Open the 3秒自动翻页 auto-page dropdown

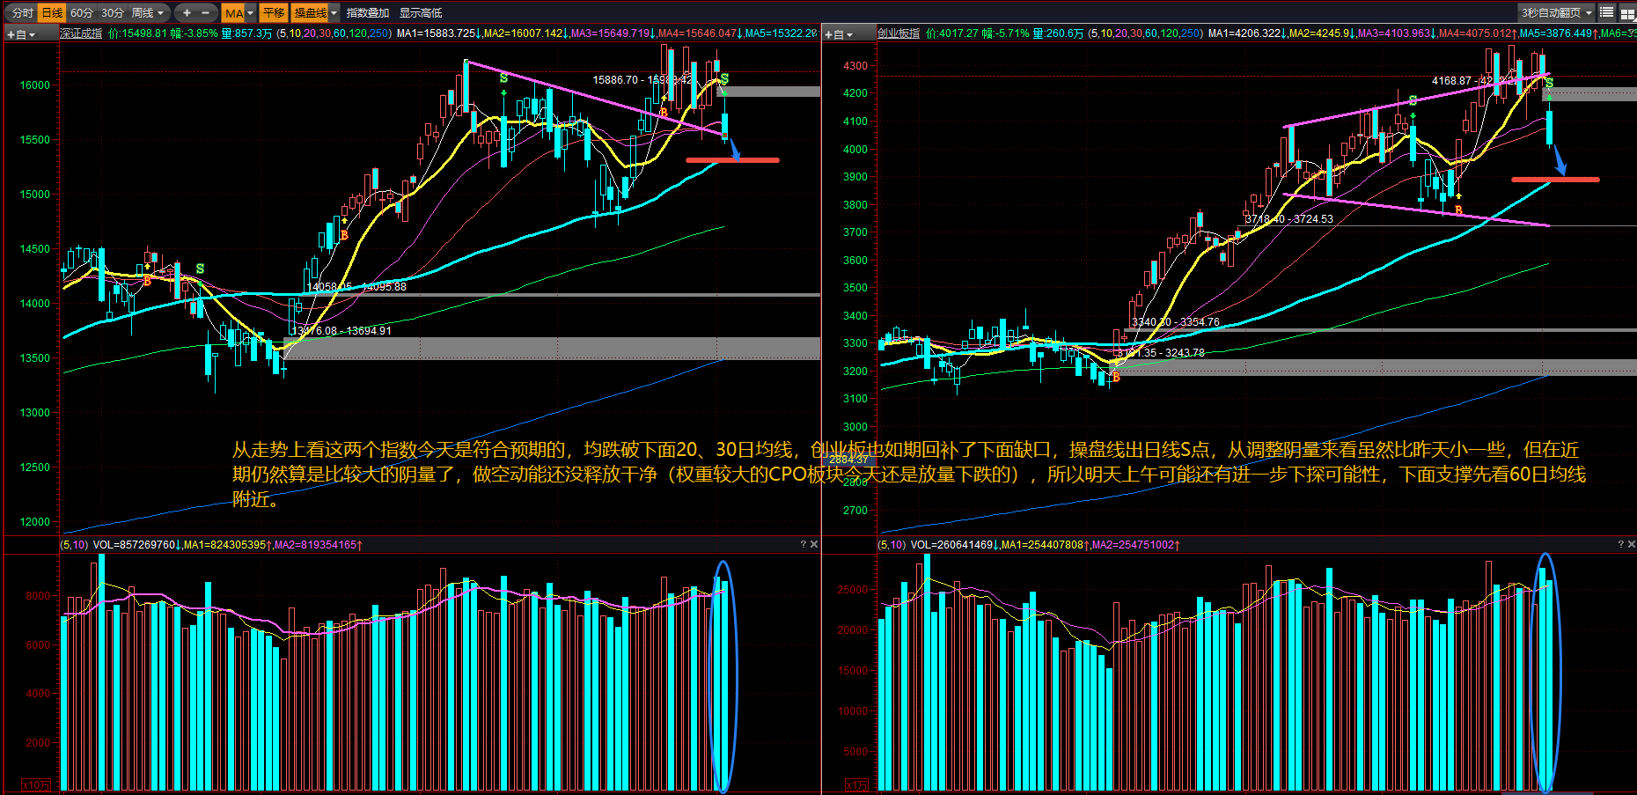coord(1557,12)
